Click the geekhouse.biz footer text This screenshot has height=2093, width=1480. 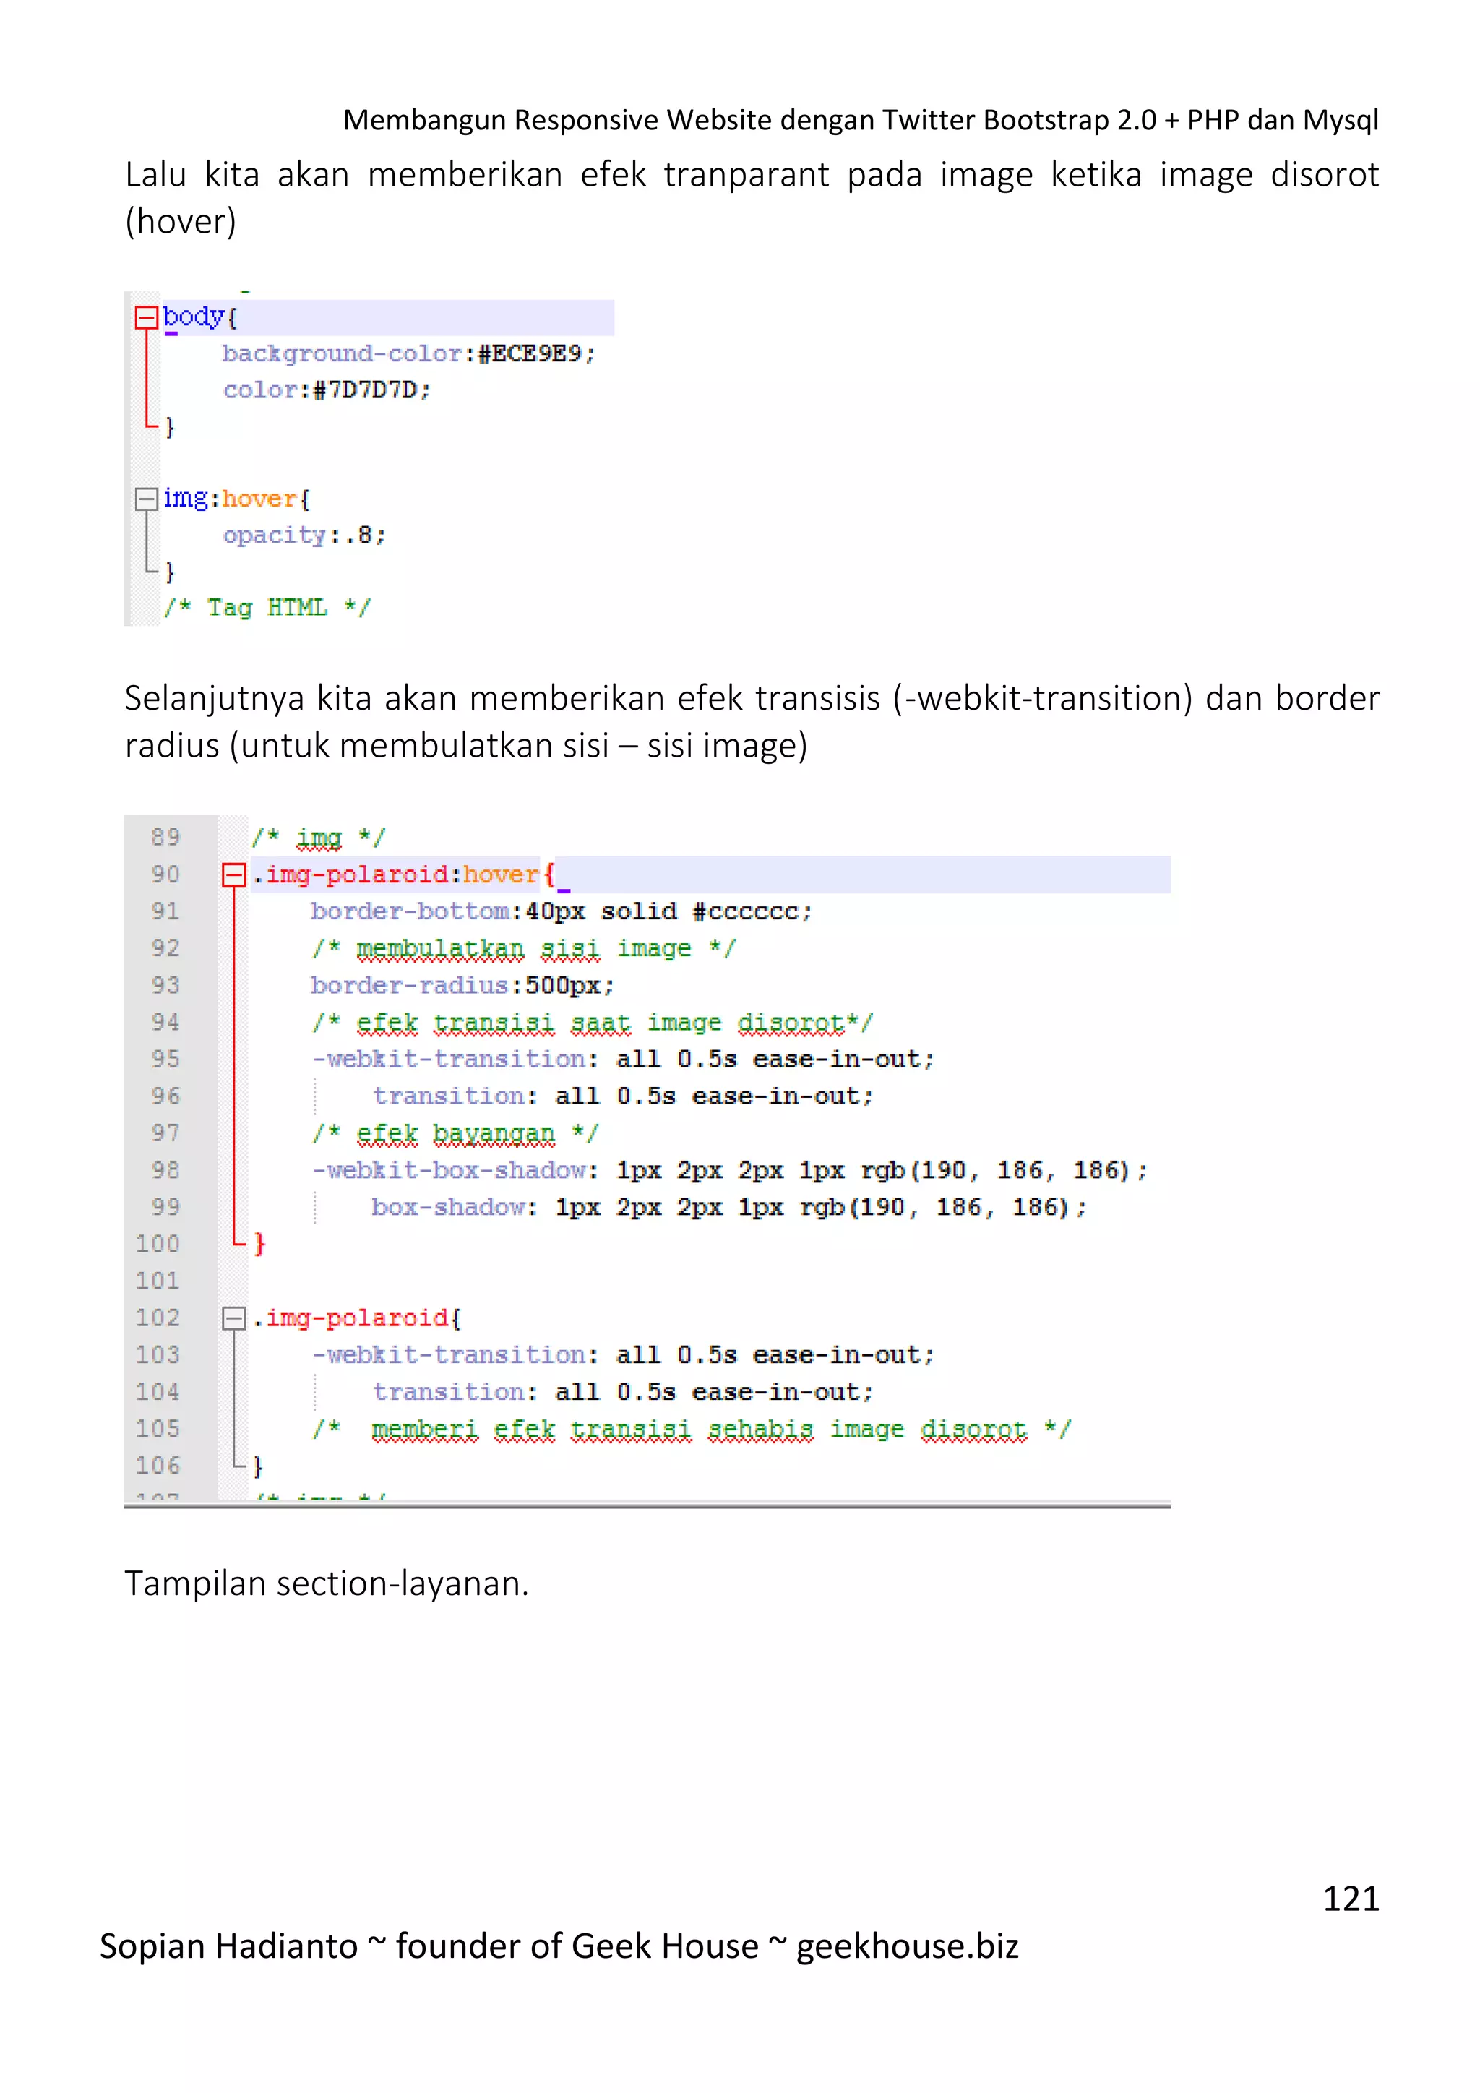point(907,1946)
